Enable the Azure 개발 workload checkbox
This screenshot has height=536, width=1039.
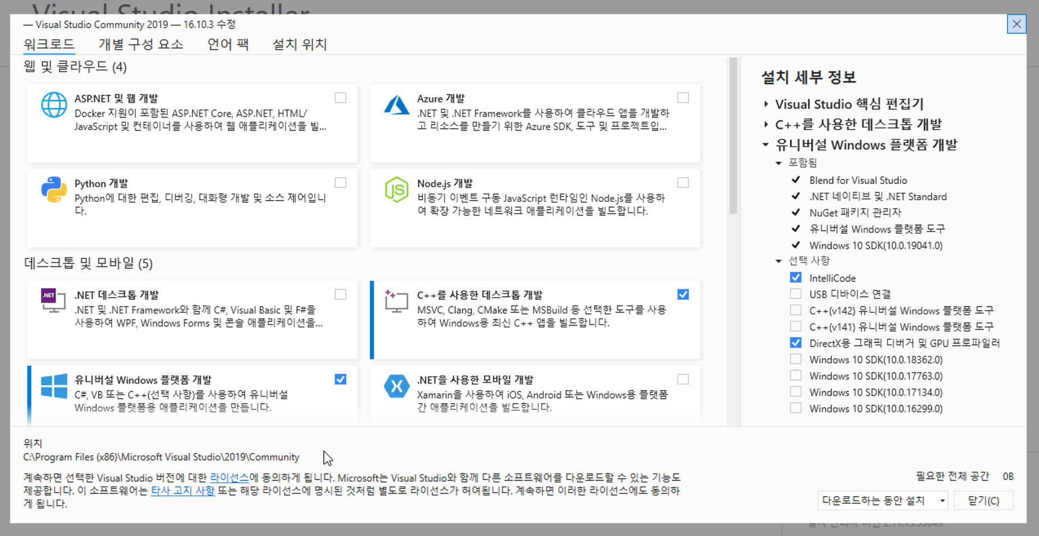pyautogui.click(x=683, y=98)
